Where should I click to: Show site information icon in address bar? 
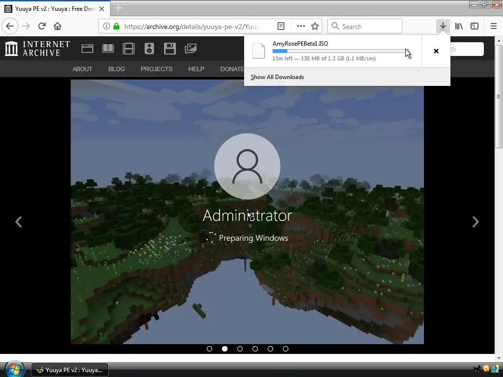point(107,26)
